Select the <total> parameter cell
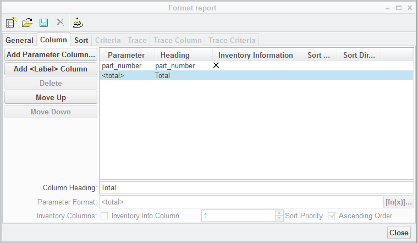418x243 pixels. [113, 75]
